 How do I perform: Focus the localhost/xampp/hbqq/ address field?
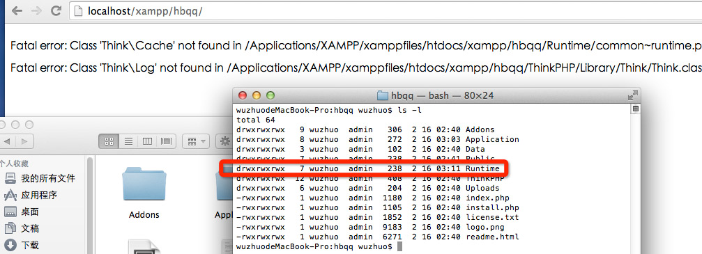tap(385, 11)
